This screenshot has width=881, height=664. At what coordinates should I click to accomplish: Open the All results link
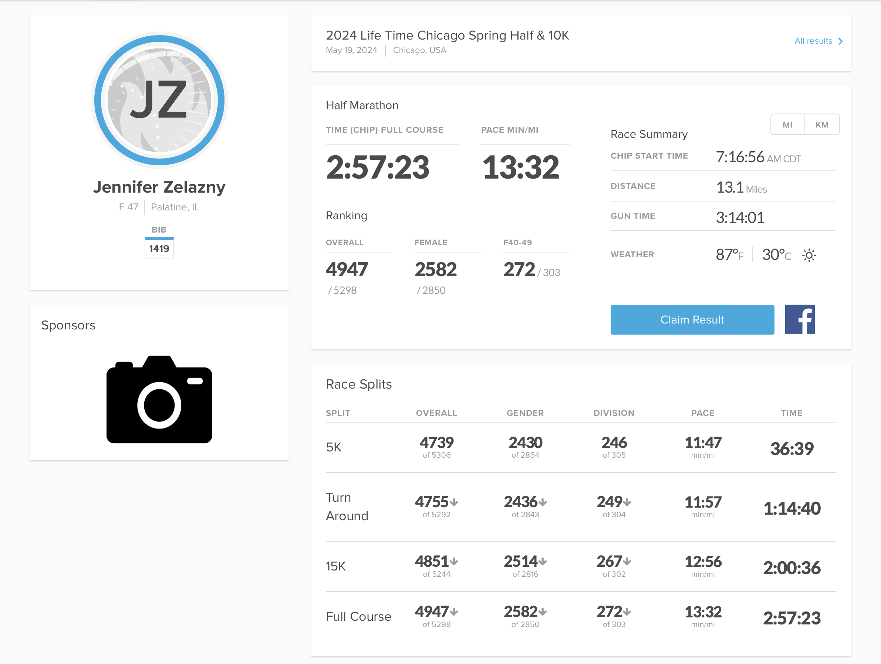click(x=813, y=41)
